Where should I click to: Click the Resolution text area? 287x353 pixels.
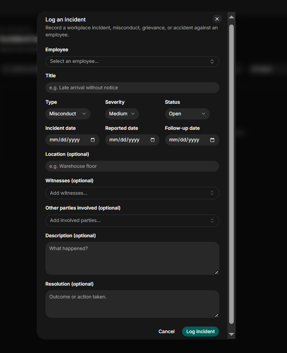click(x=132, y=304)
